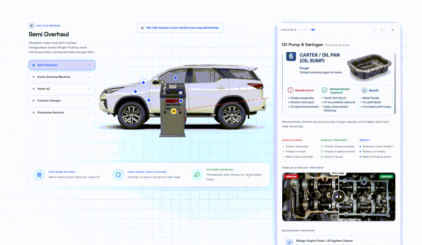Expand the Semi Overhaul chevron
The width and height of the screenshot is (422, 245).
coord(89,65)
